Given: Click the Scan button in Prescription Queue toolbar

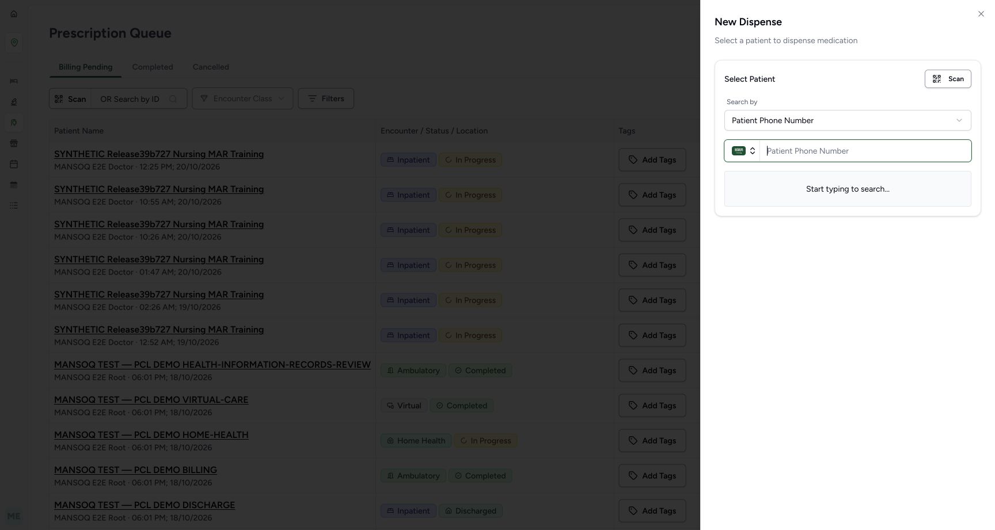Looking at the screenshot, I should click(70, 98).
